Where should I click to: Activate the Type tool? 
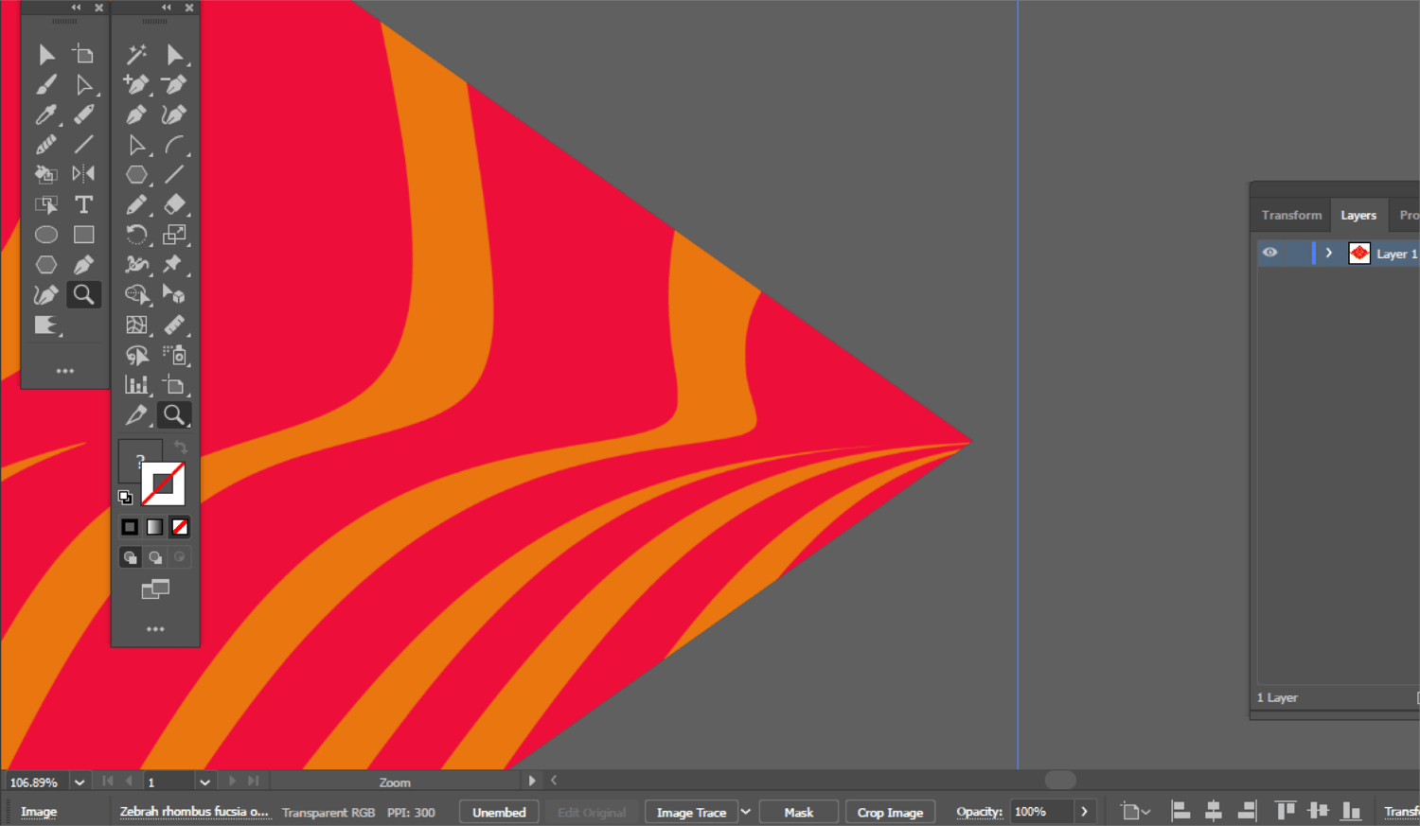pyautogui.click(x=83, y=204)
